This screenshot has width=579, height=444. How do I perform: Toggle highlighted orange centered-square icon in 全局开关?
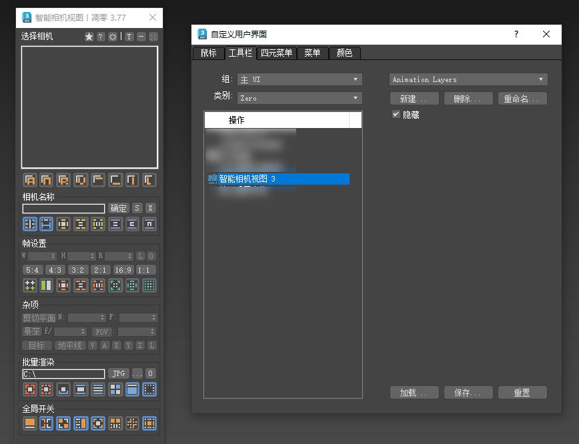[x=98, y=423]
